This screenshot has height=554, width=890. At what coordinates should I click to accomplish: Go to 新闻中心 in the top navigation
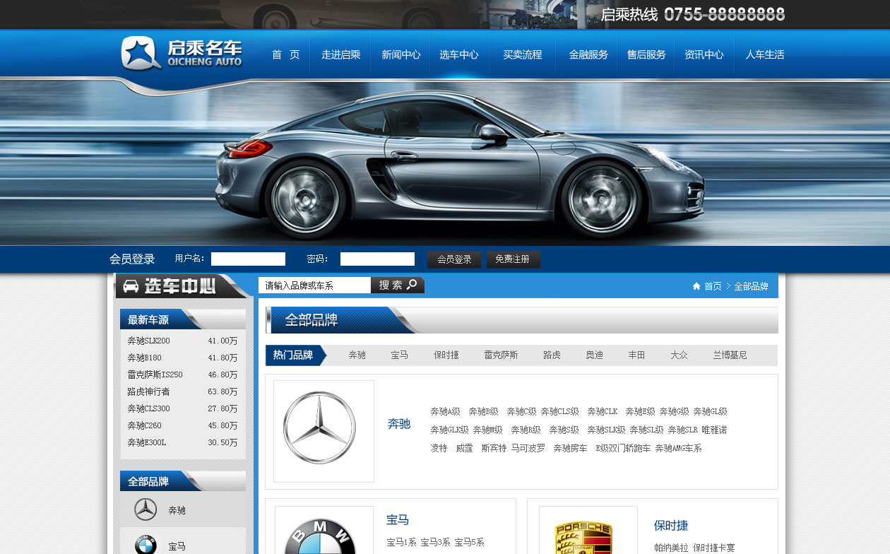click(x=401, y=54)
